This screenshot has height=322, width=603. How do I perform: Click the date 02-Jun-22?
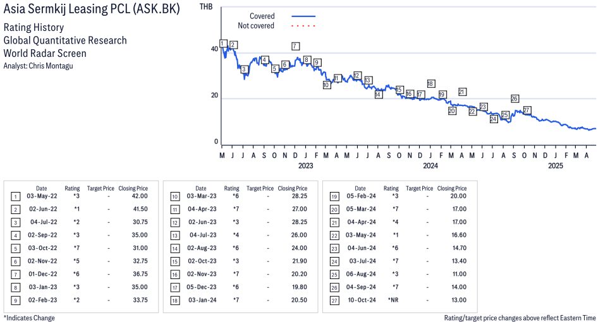point(43,209)
